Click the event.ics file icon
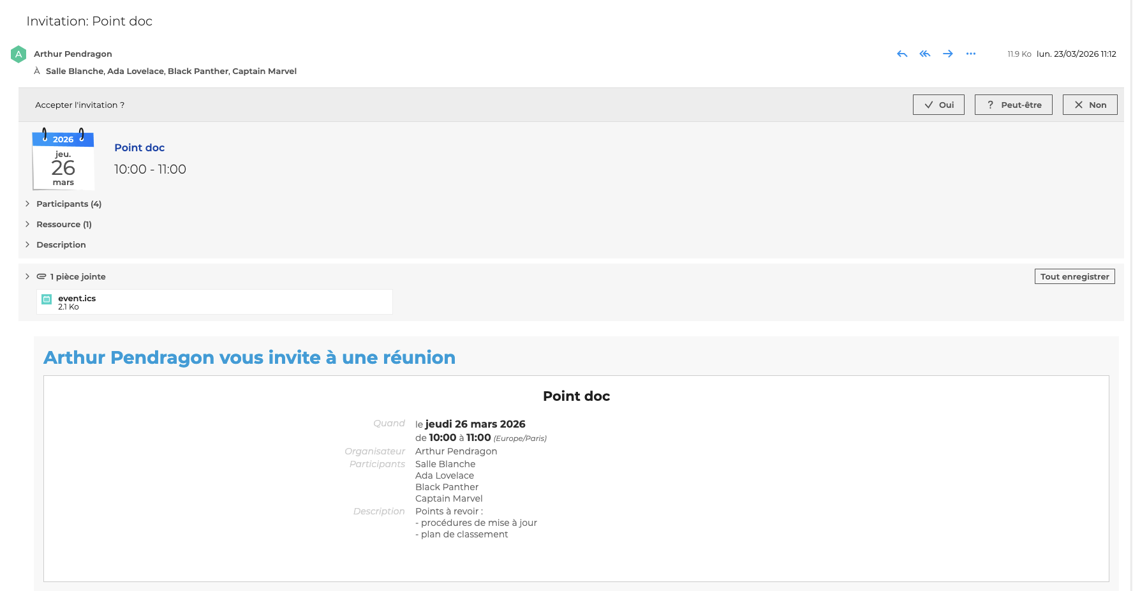The height and width of the screenshot is (591, 1133). point(47,299)
